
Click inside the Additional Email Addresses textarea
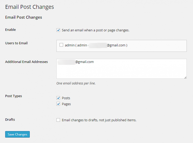click(121, 72)
